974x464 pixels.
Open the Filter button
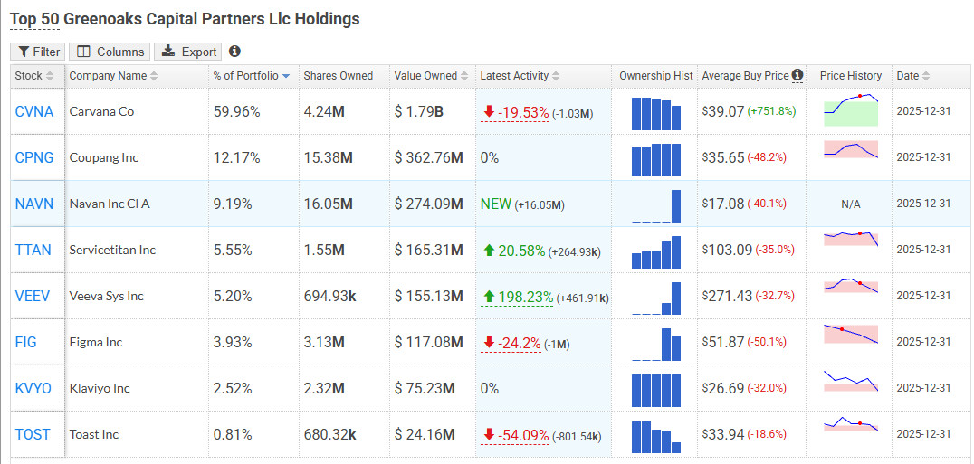click(x=38, y=52)
